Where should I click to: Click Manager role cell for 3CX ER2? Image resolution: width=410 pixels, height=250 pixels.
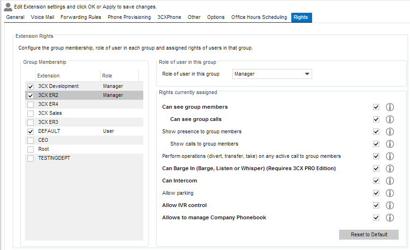(x=113, y=95)
